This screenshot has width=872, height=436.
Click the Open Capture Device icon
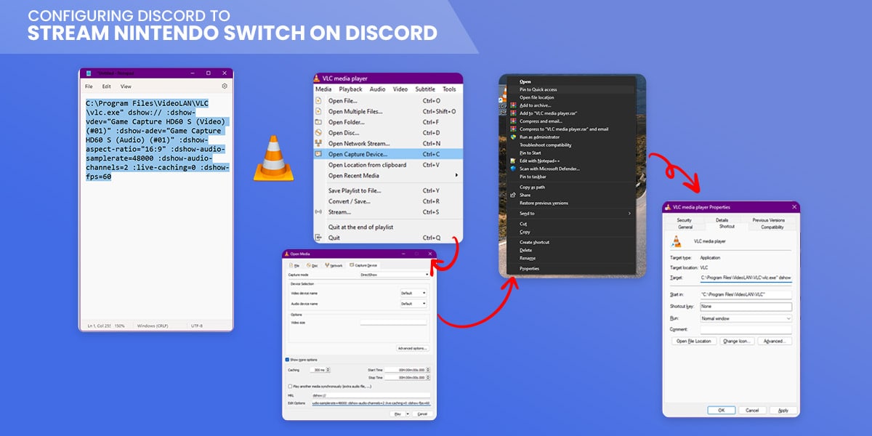318,154
